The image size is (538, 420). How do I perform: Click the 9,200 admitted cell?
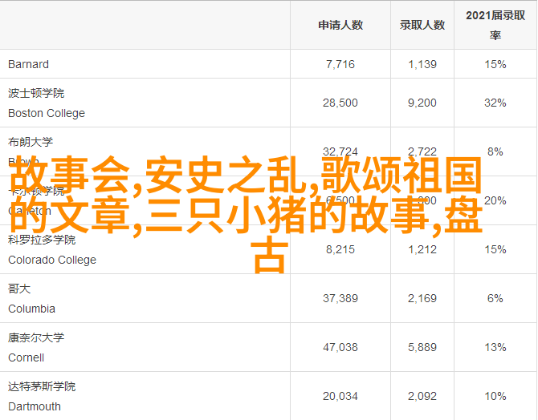(422, 103)
